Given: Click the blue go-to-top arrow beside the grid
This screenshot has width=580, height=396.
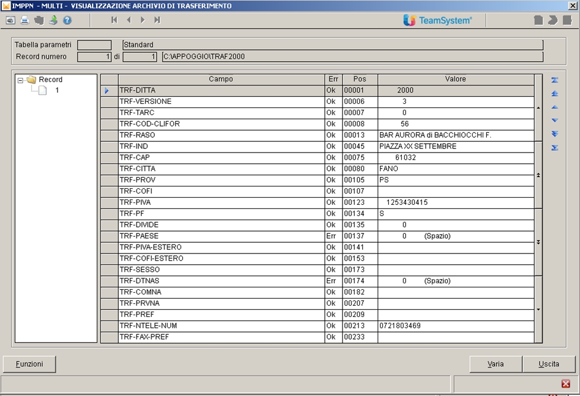Looking at the screenshot, I should 554,80.
